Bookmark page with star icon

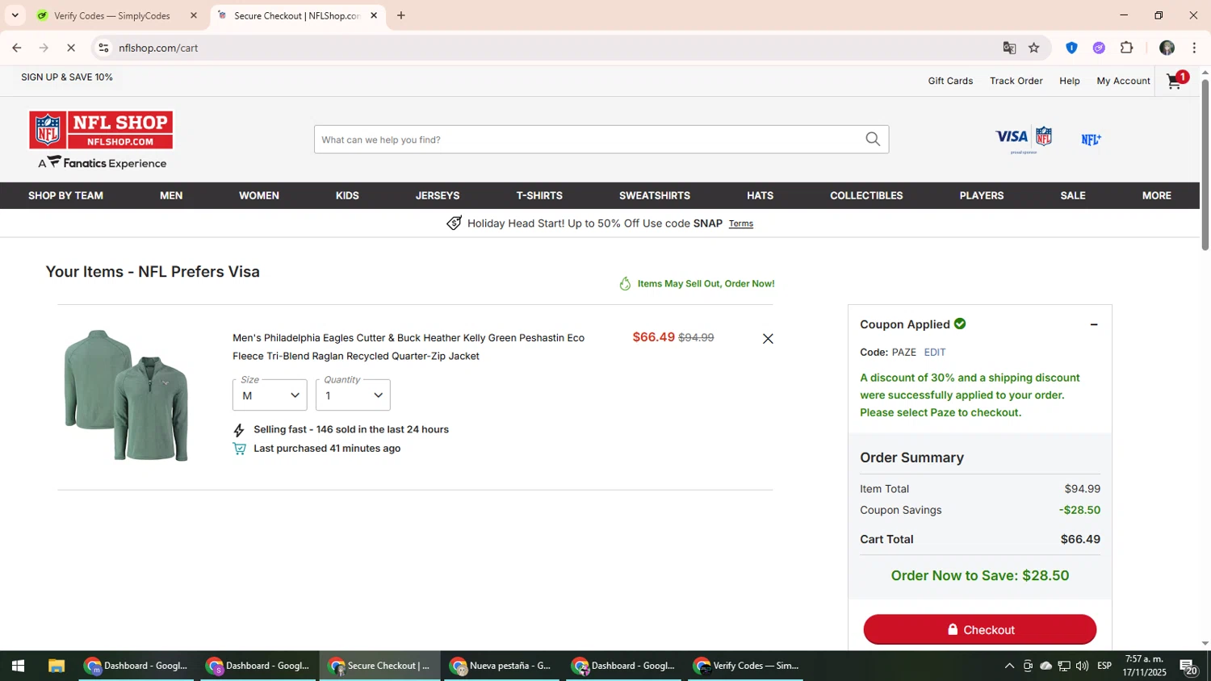click(1034, 48)
